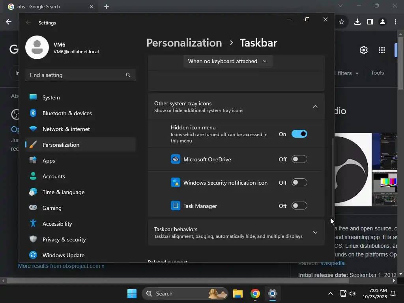
Task: Bookmark this page with the star icon
Action: click(x=342, y=22)
